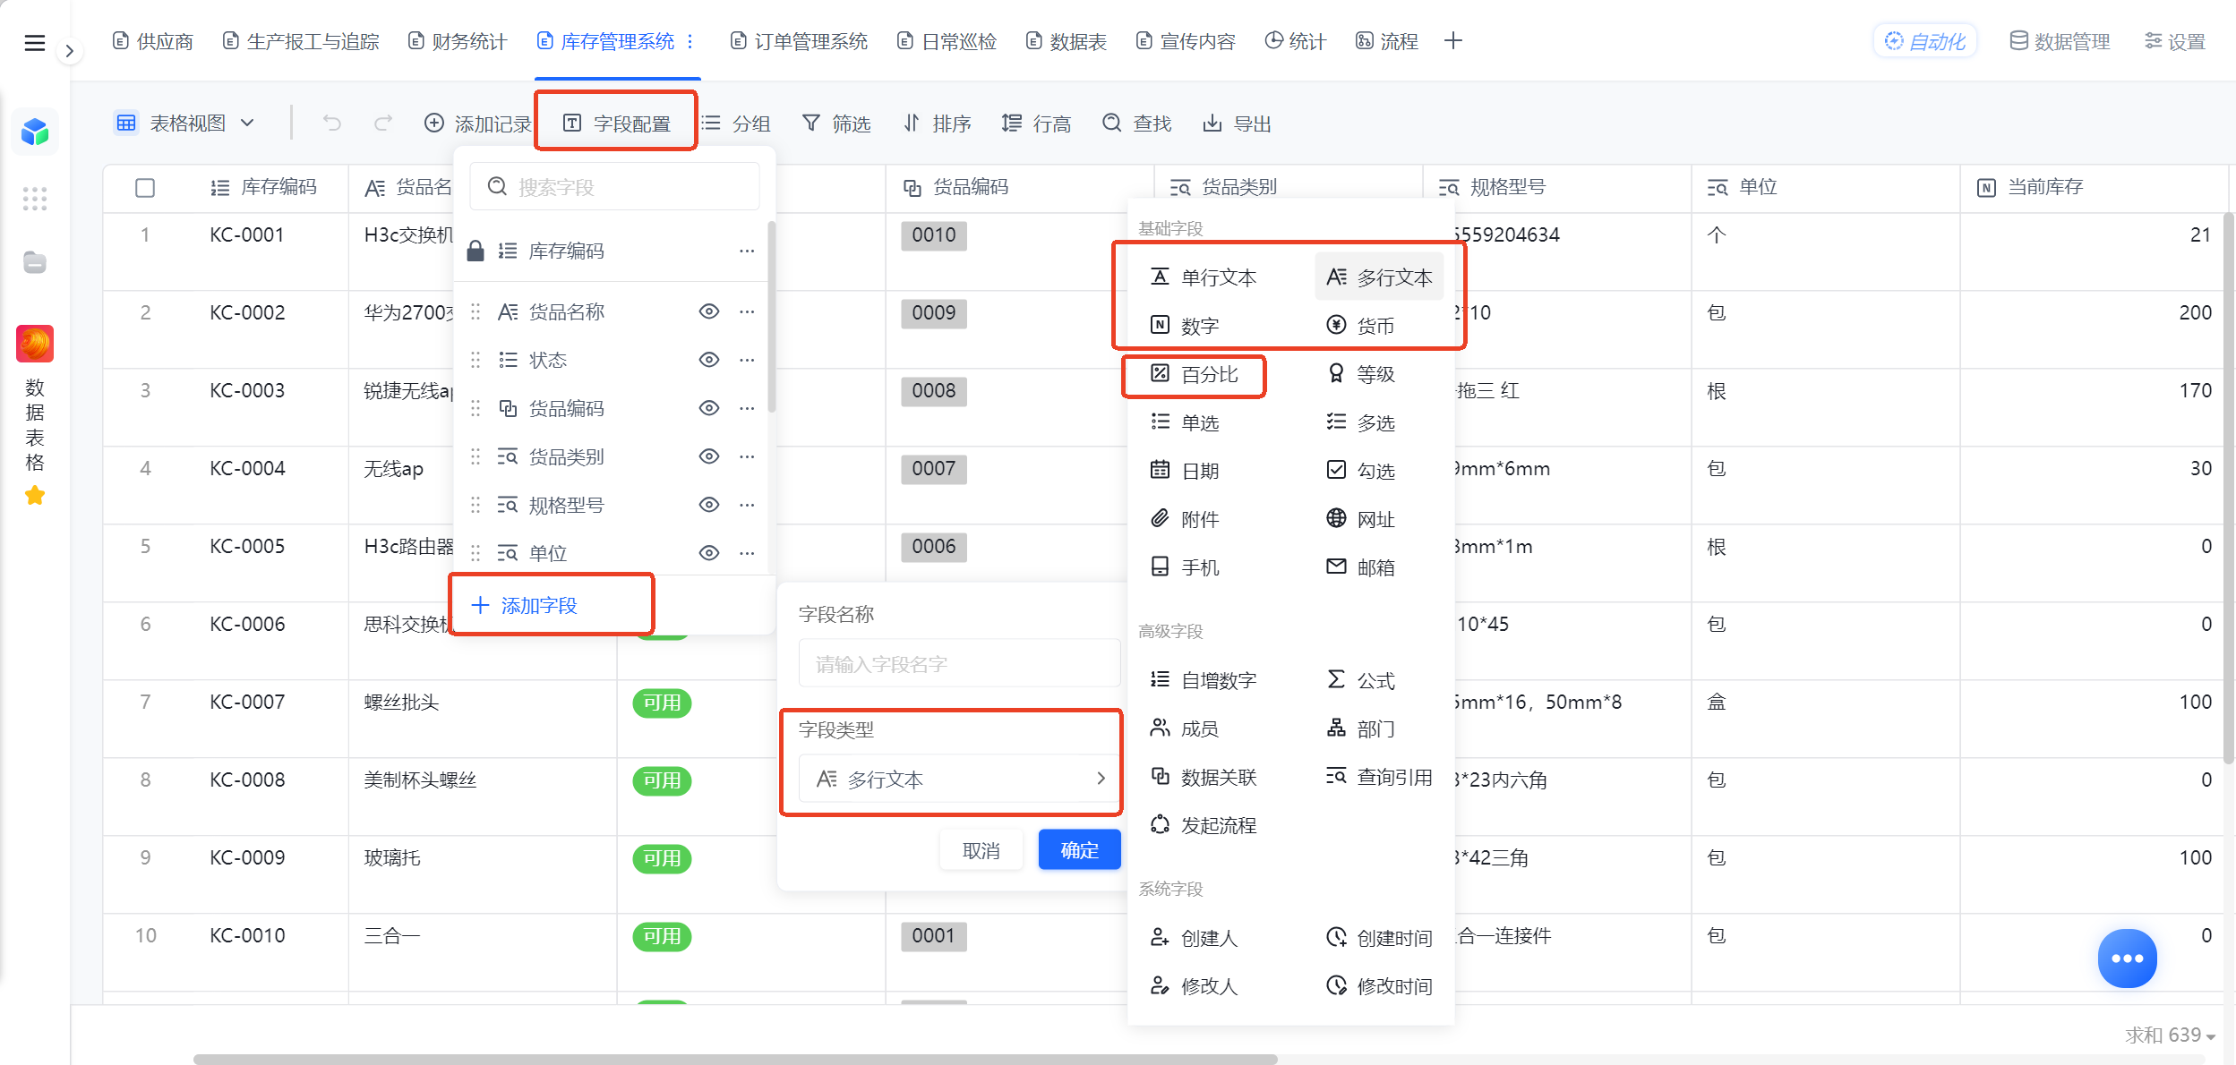Toggle visibility of 货品编码 field
The height and width of the screenshot is (1065, 2236).
pos(709,408)
